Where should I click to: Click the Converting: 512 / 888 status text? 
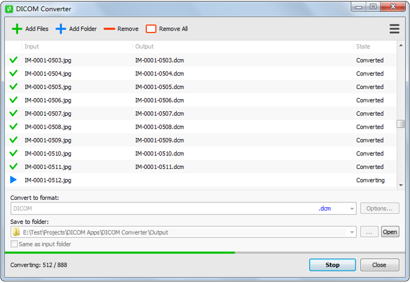pyautogui.click(x=39, y=265)
